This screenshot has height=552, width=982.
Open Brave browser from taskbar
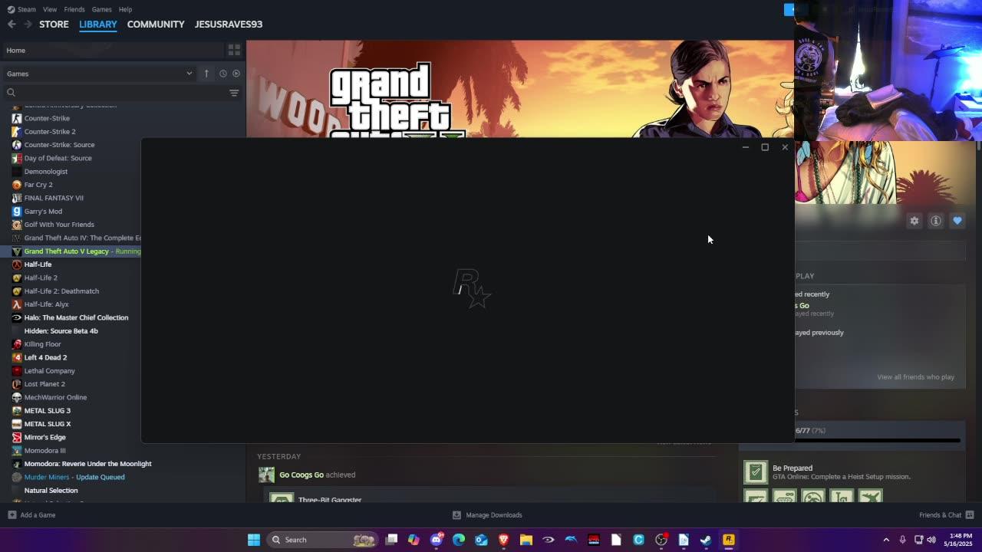[504, 540]
